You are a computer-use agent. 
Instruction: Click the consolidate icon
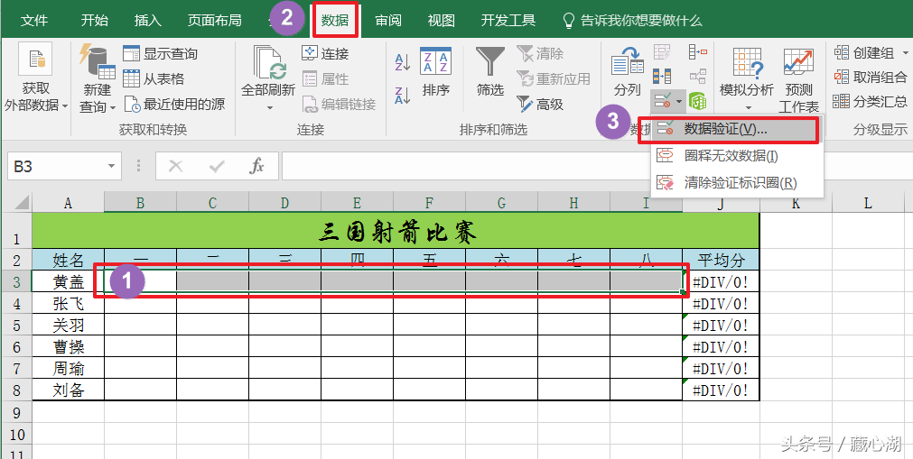(x=697, y=52)
